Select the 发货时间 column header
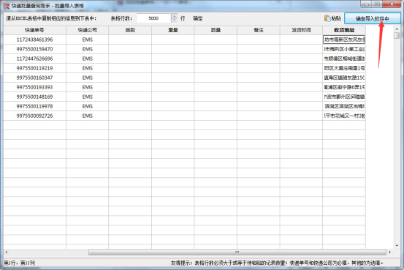This screenshot has width=404, height=270. (x=301, y=30)
